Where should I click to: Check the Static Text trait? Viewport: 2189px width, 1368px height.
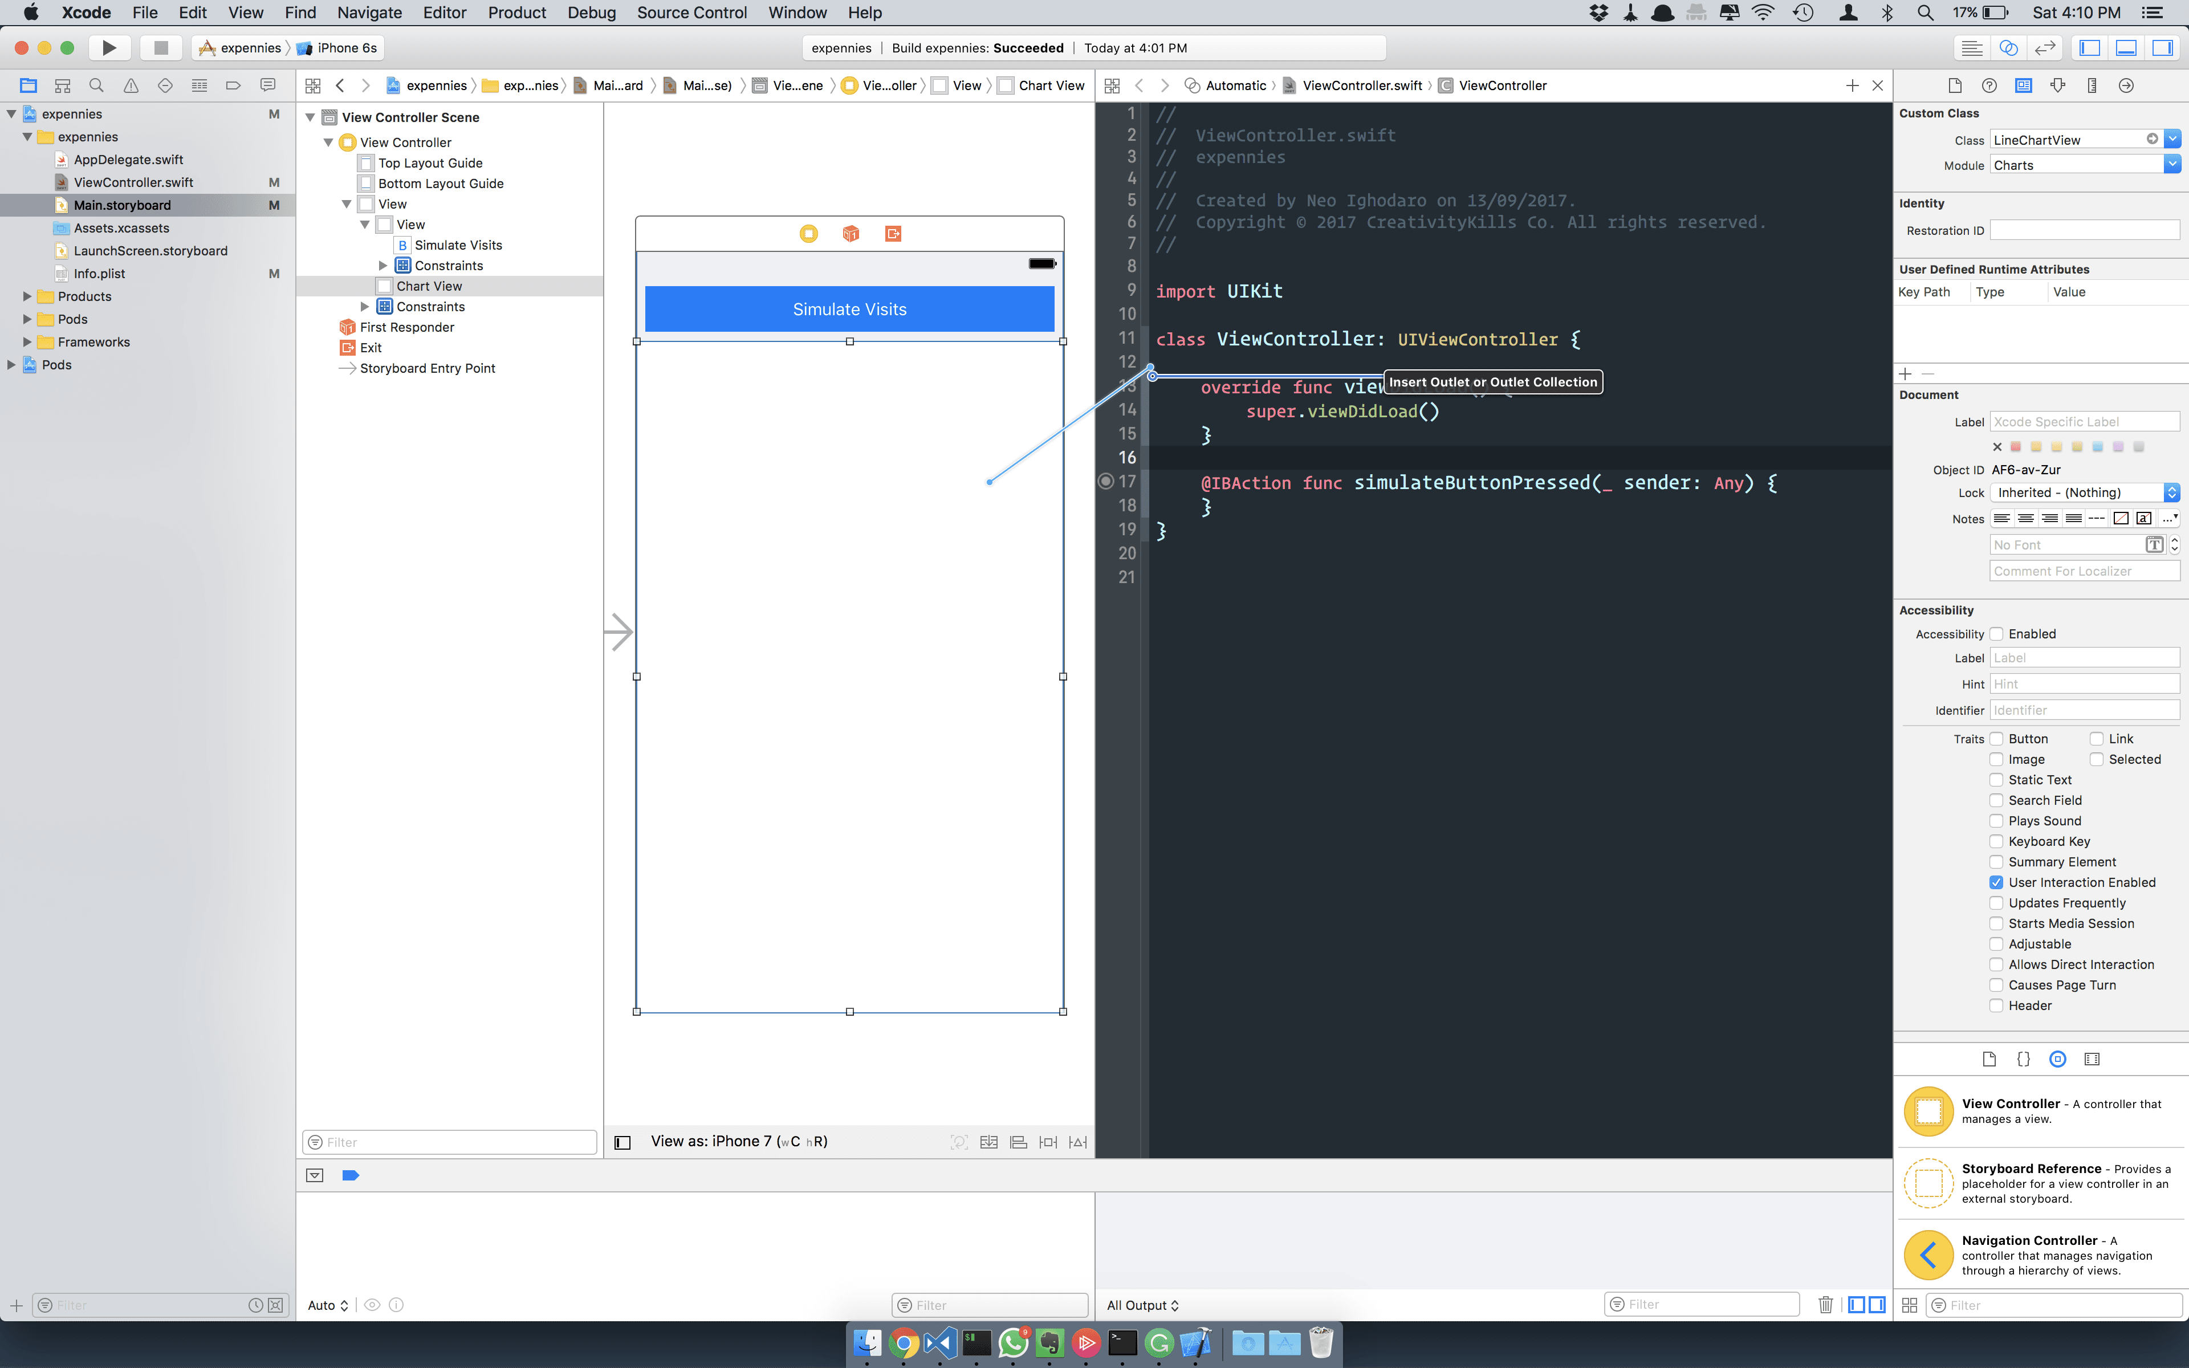pos(1996,780)
